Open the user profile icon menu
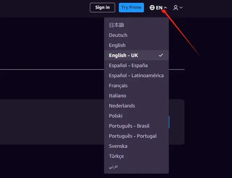232x178 pixels. (x=175, y=8)
